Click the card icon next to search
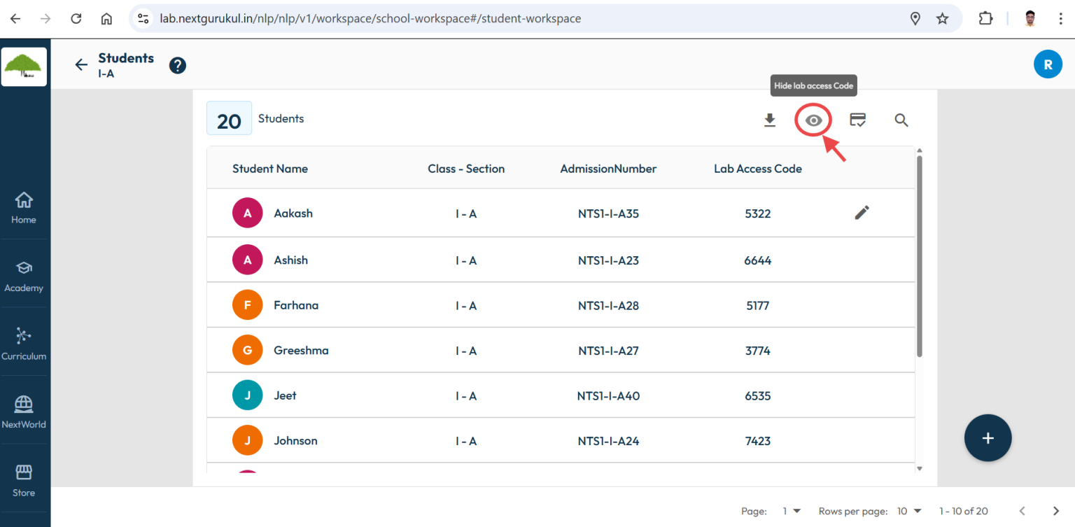1075x527 pixels. (857, 120)
